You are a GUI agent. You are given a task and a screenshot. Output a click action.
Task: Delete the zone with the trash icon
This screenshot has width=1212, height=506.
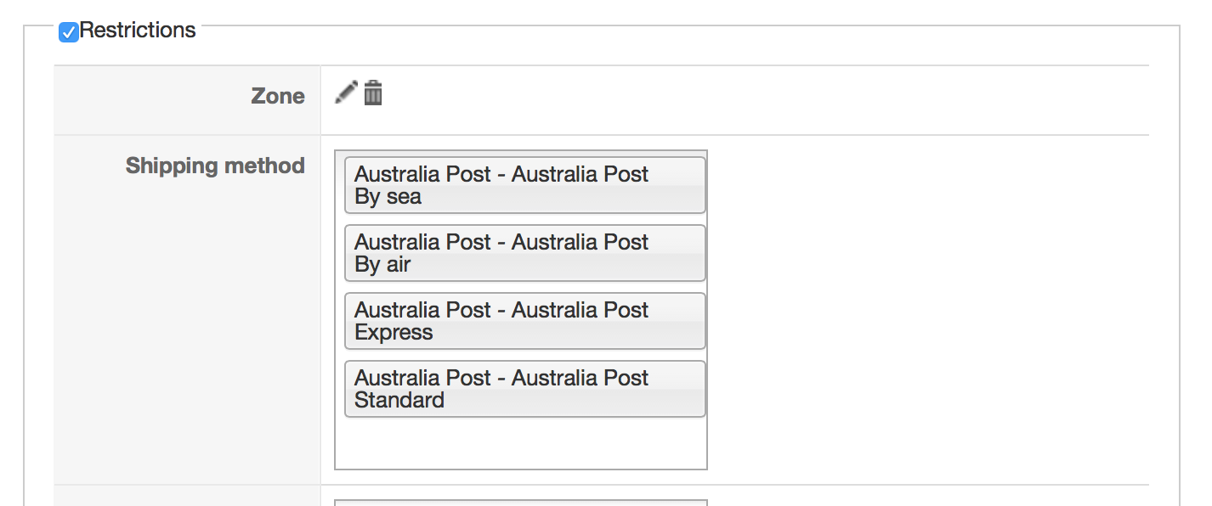(373, 93)
